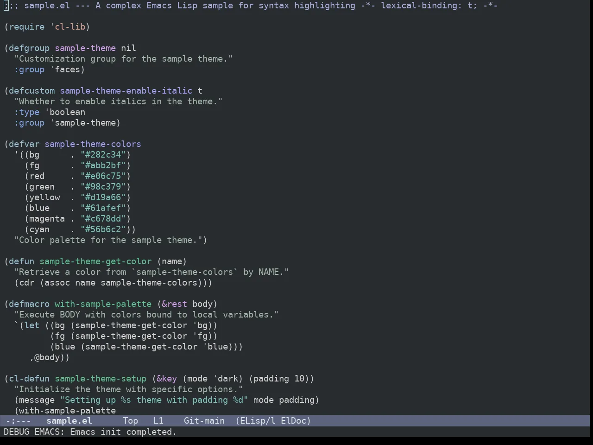Click the L1 line number indicator
Screen dimensions: 593x445
pyautogui.click(x=158, y=421)
